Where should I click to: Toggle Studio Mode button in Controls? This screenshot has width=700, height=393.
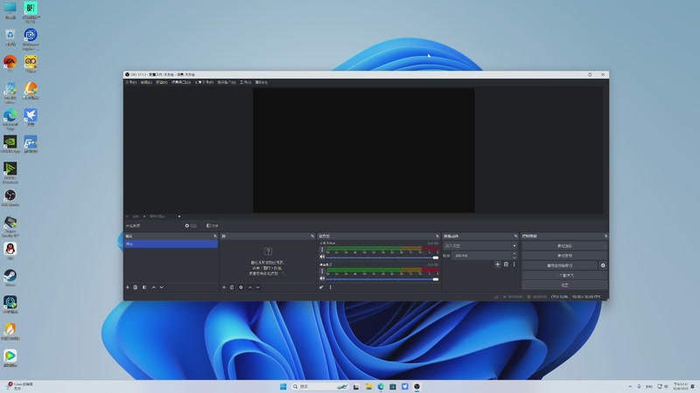564,275
